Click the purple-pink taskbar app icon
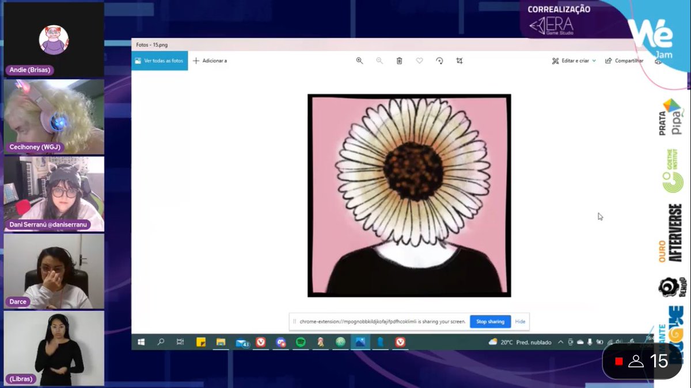 280,342
